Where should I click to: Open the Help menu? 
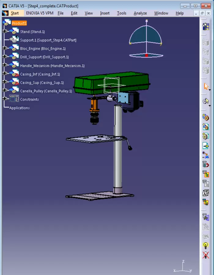click(180, 13)
